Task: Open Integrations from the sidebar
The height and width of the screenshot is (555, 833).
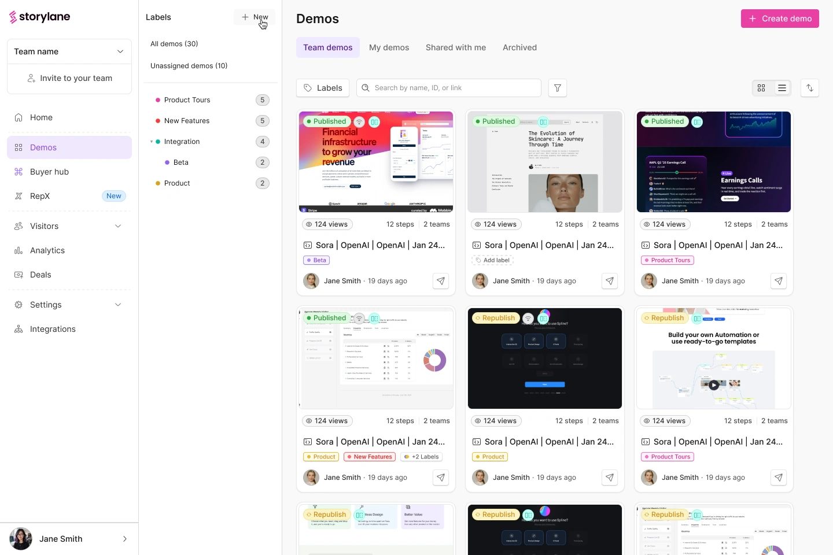Action: click(69, 329)
